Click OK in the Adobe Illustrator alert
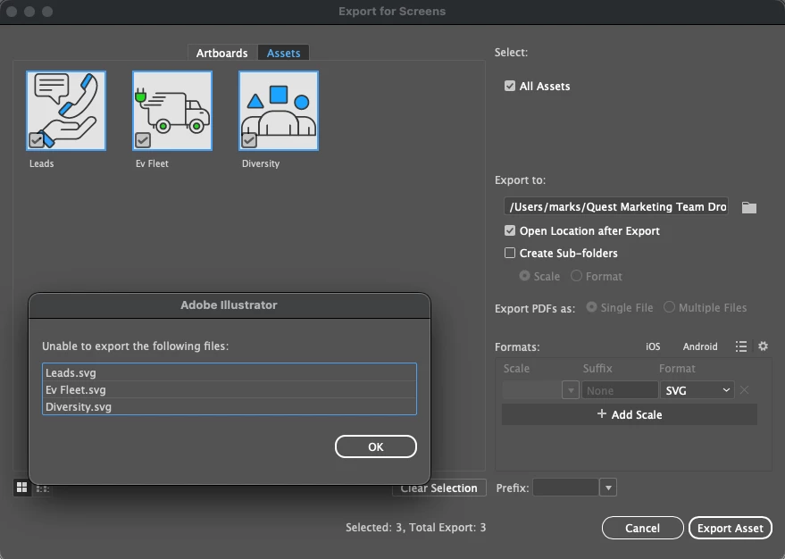 375,446
